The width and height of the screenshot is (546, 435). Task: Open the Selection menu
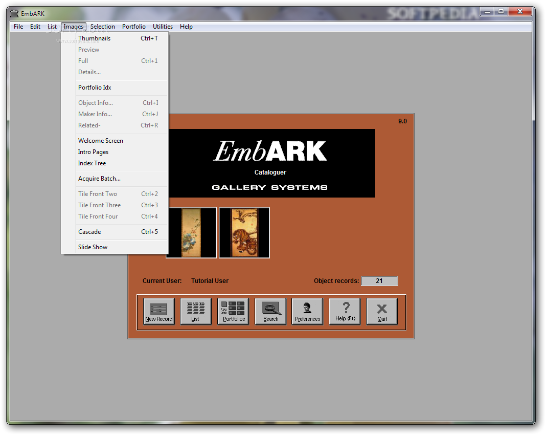tap(102, 27)
